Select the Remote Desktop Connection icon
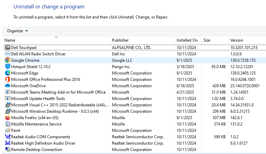 pos(8,149)
